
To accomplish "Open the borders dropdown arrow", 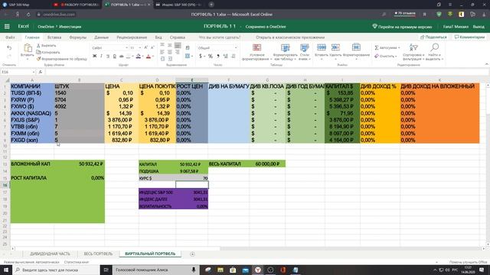I will [132, 57].
